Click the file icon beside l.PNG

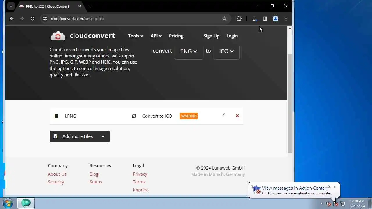pyautogui.click(x=57, y=116)
